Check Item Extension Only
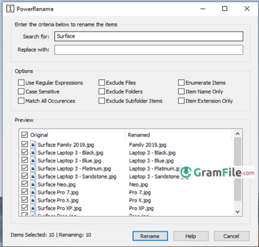The width and height of the screenshot is (259, 247). point(182,101)
